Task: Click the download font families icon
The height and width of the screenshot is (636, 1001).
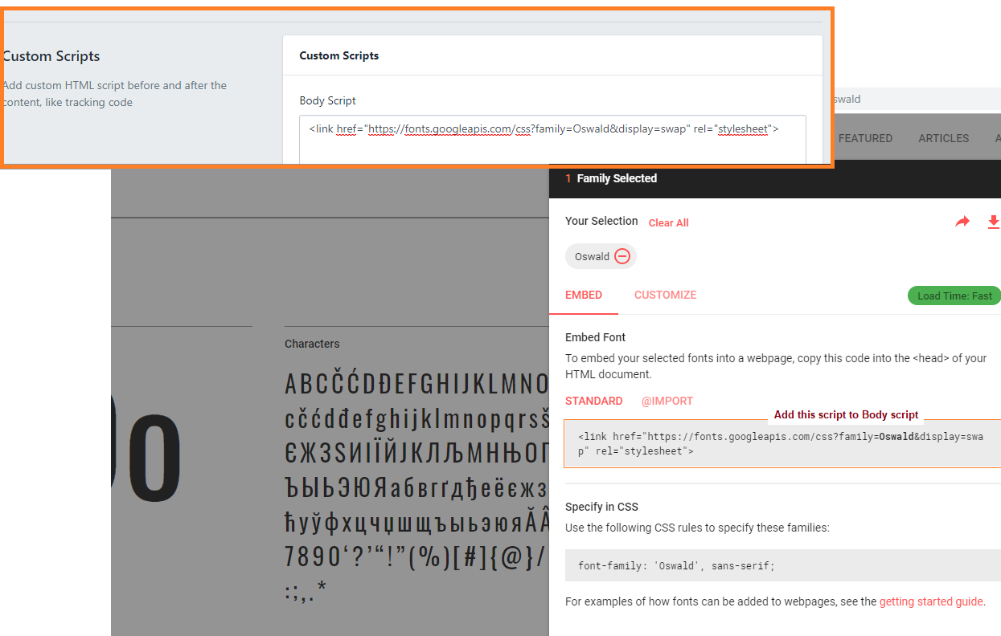Action: [x=993, y=222]
